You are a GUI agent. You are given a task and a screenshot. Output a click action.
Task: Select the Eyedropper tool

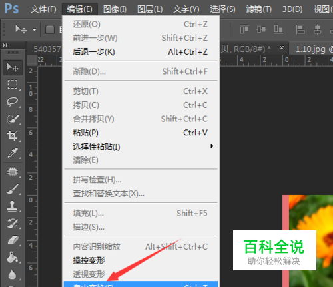[13, 152]
